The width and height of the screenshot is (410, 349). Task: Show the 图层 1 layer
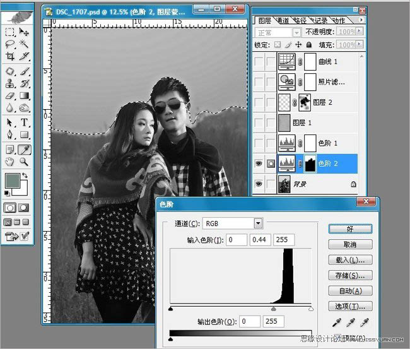(259, 122)
